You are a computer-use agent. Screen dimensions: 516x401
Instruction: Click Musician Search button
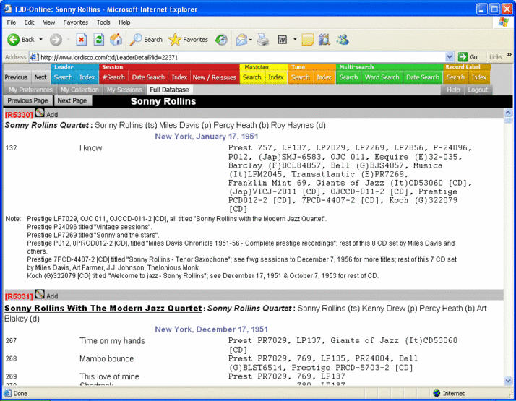tap(252, 77)
